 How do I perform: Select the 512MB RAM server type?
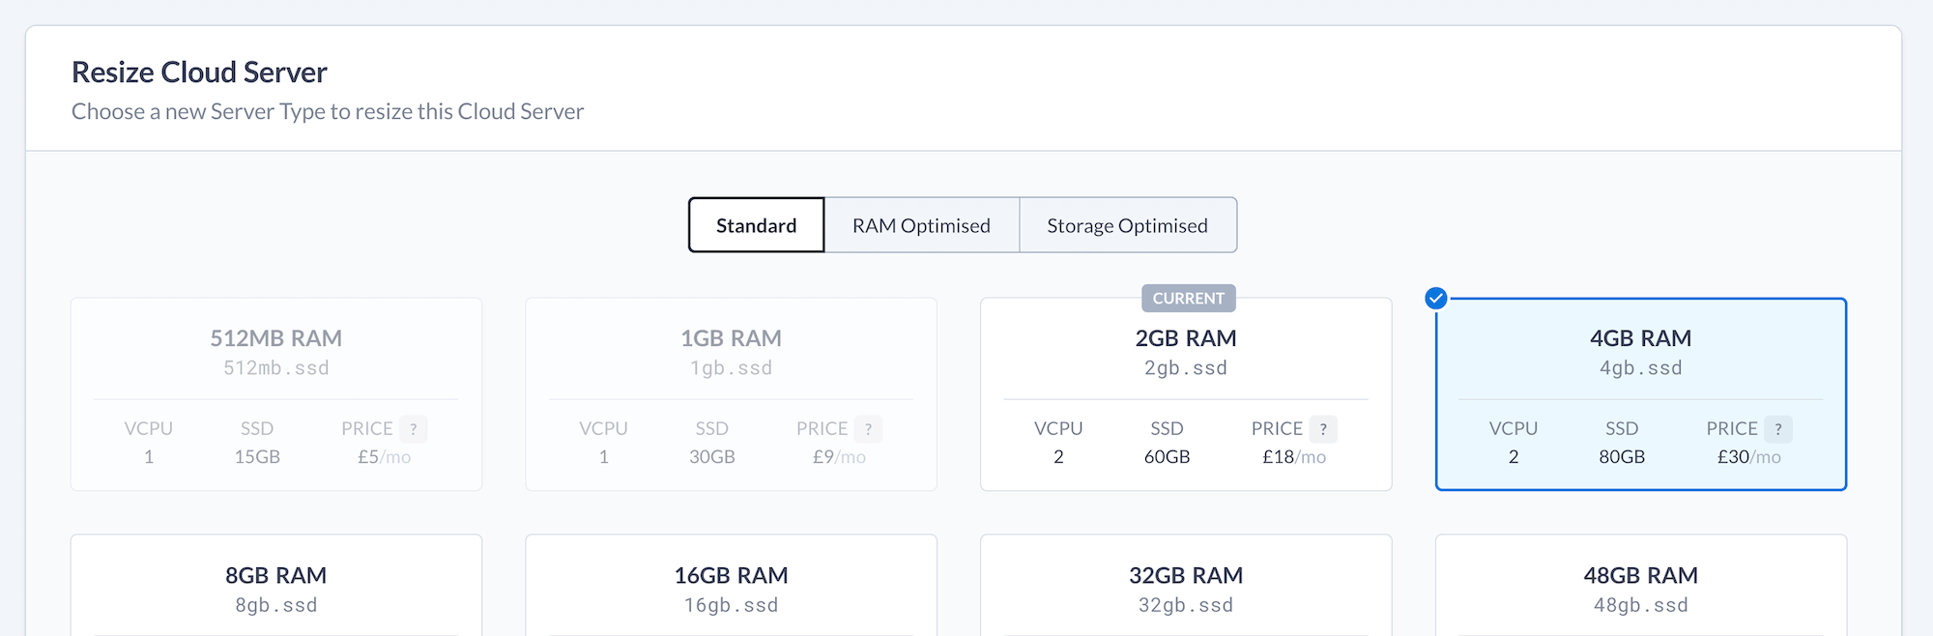pyautogui.click(x=276, y=394)
